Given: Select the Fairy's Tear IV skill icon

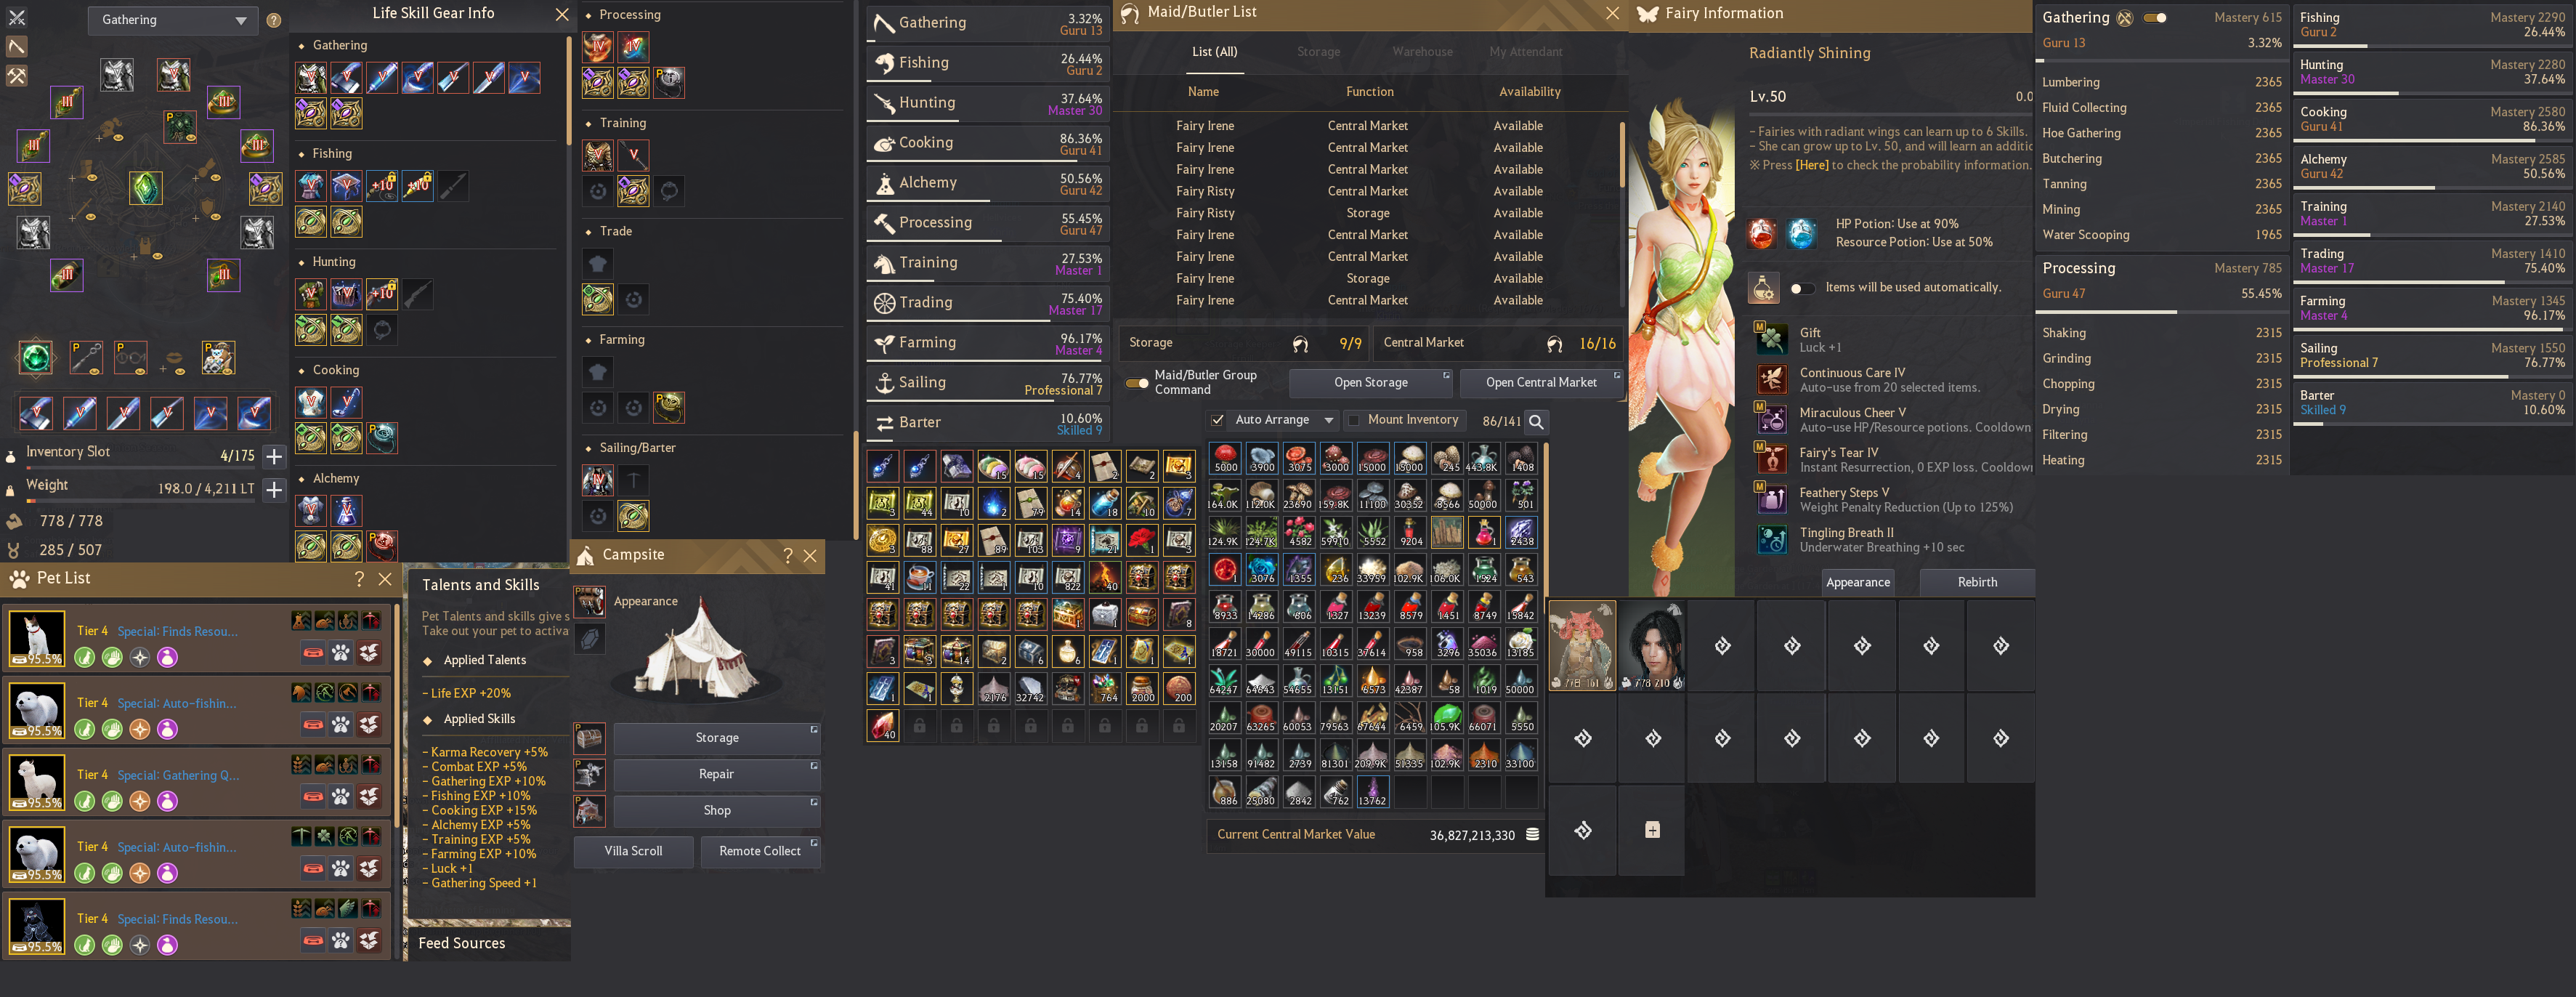Looking at the screenshot, I should pyautogui.click(x=1772, y=460).
